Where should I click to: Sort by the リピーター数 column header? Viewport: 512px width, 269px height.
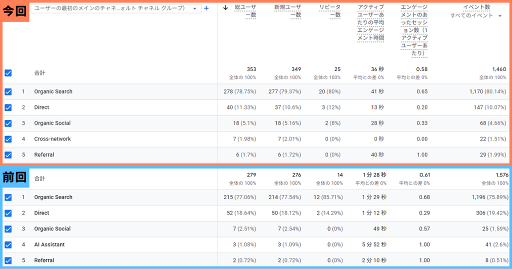pos(330,11)
